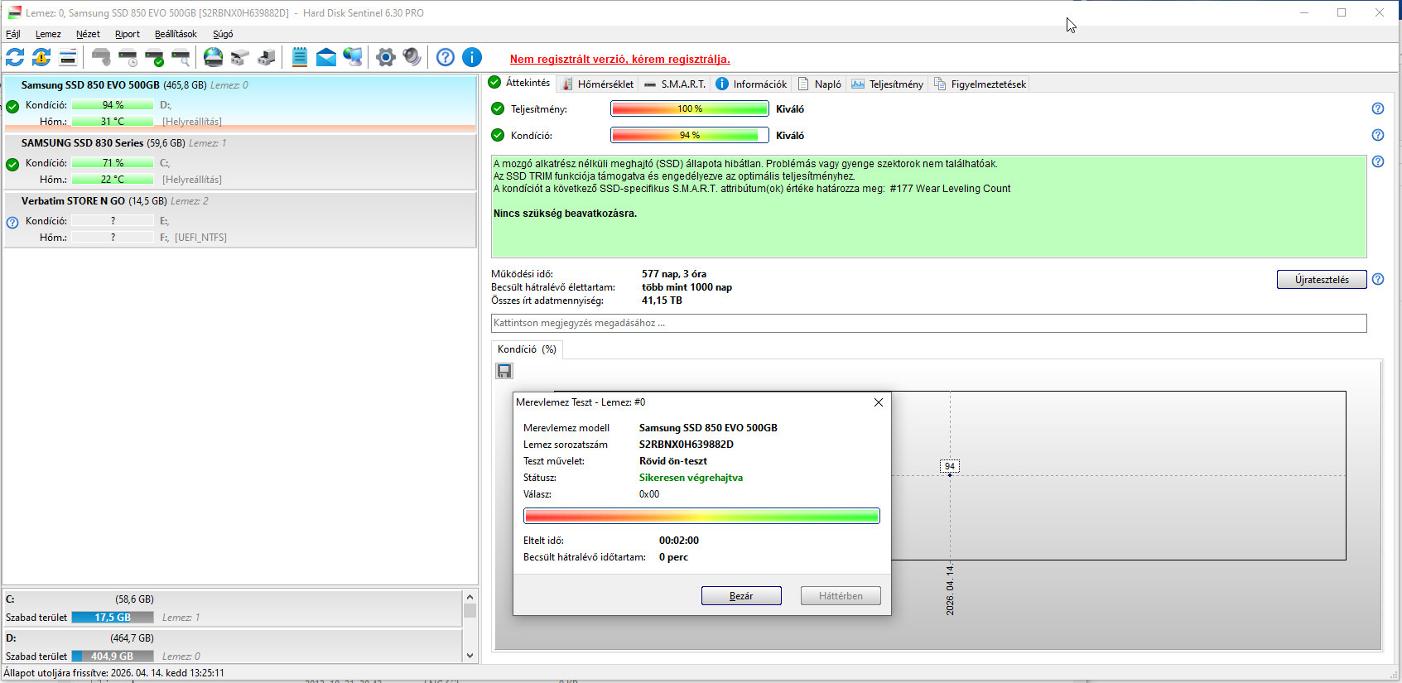Select the Kondíció (%) chart tab

pyautogui.click(x=527, y=349)
